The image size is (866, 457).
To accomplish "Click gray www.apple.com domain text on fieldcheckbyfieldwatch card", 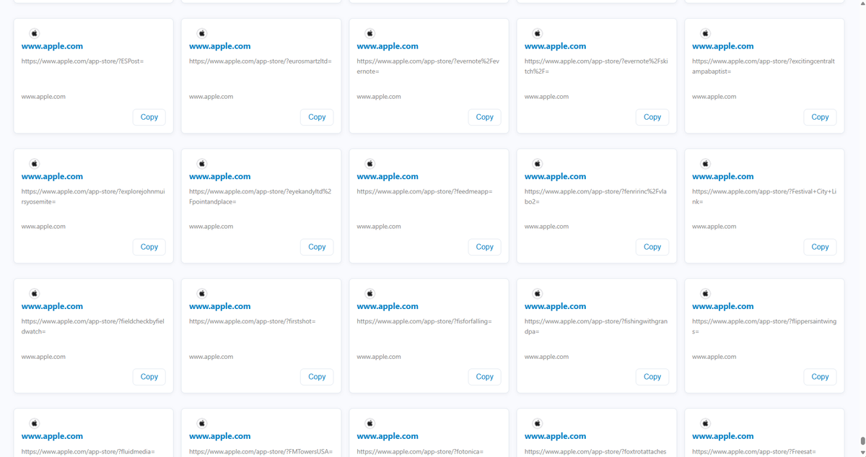I will (43, 357).
